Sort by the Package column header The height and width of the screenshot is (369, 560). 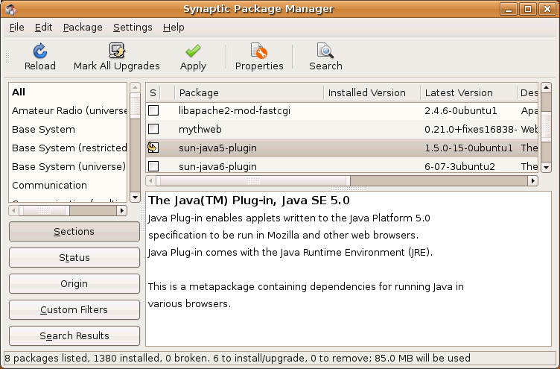click(x=249, y=93)
